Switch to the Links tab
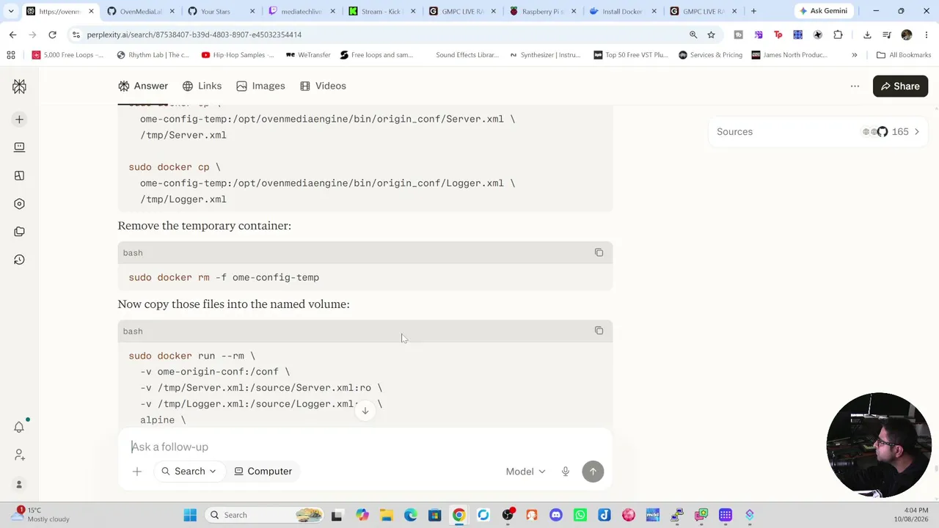 coord(202,87)
